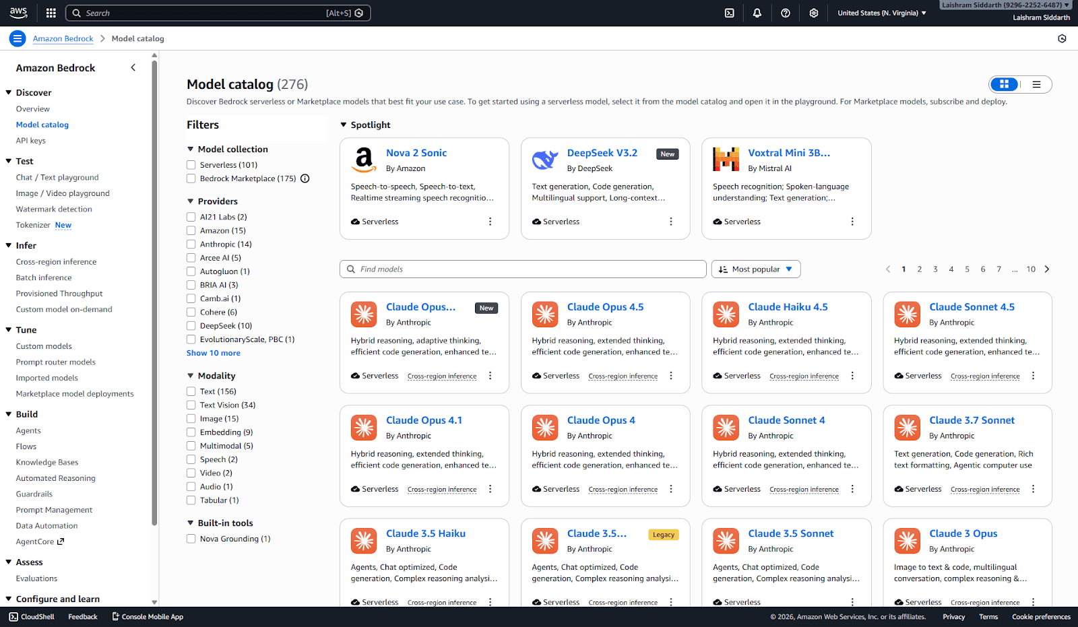Click the sidebar vertical scrollbar
1078x627 pixels.
(154, 293)
